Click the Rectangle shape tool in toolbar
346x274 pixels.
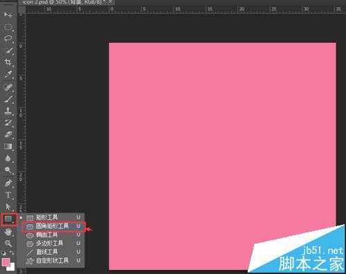pos(8,219)
